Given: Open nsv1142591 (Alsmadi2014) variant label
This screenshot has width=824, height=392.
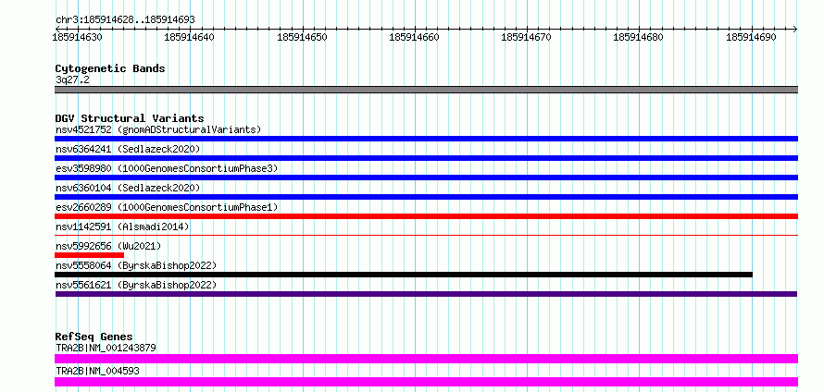Looking at the screenshot, I should [x=122, y=227].
